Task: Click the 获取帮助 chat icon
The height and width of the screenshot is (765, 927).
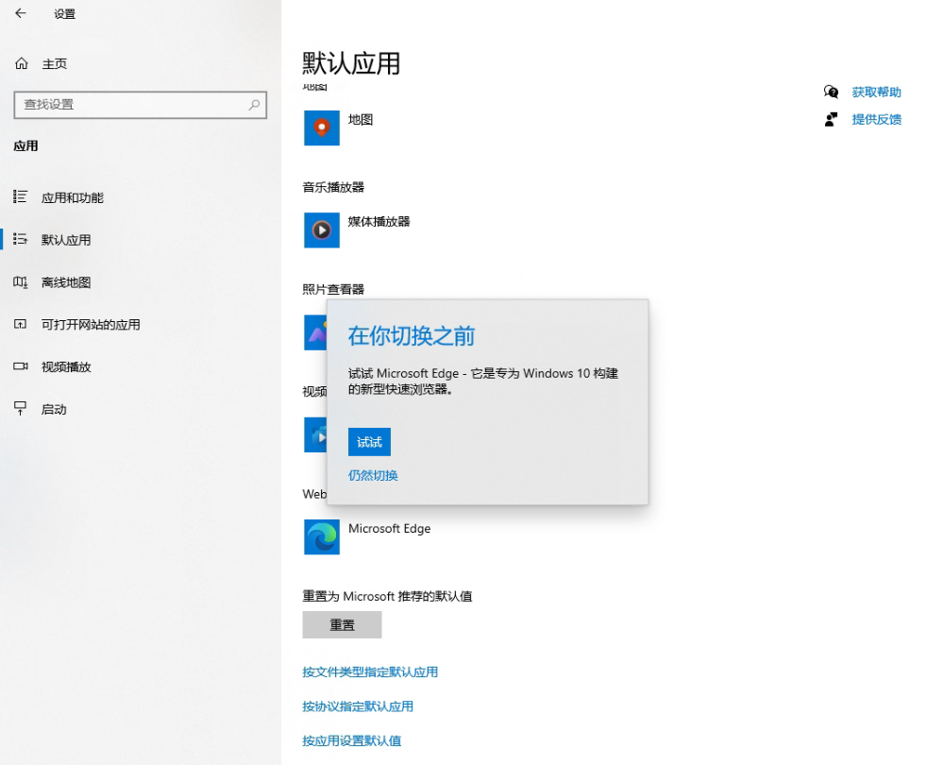Action: coord(831,92)
